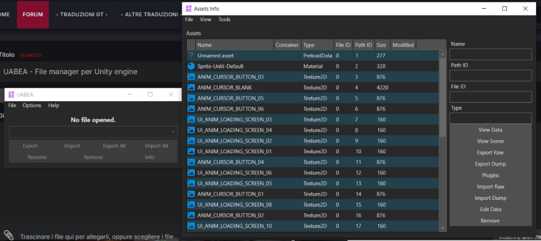Focus the File ID text field

tap(490, 97)
